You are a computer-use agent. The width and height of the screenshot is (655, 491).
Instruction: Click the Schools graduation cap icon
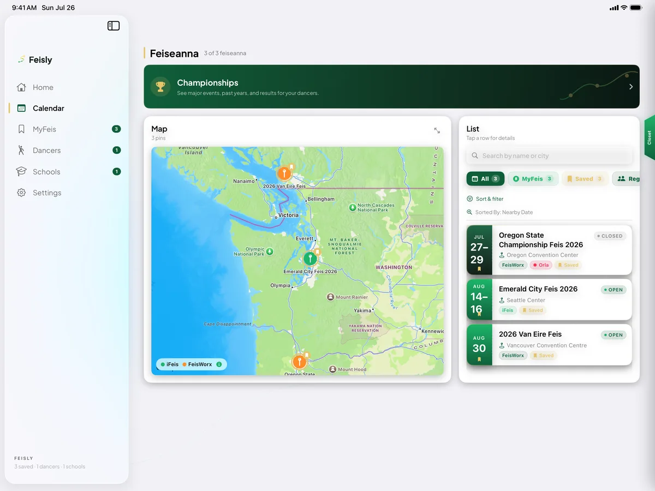(21, 171)
